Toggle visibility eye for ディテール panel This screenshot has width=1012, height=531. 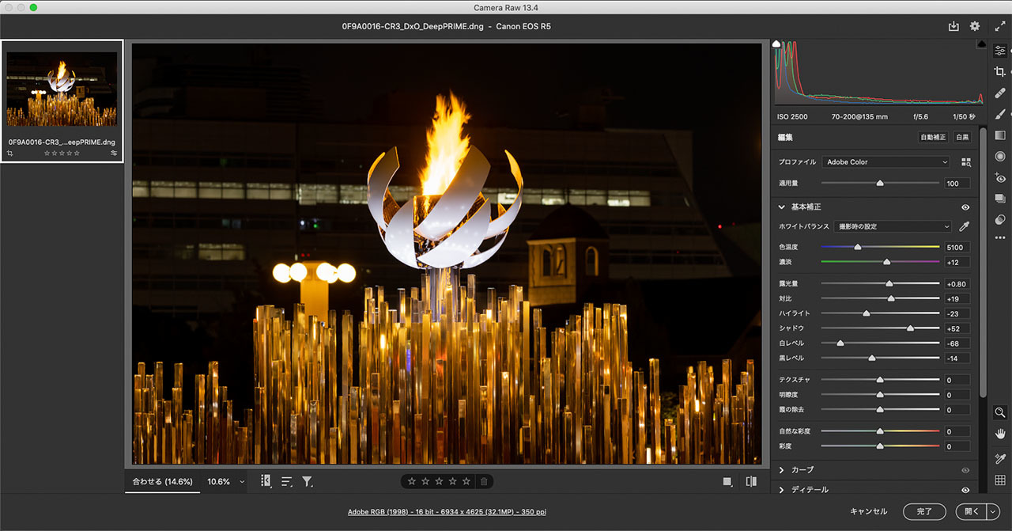965,490
